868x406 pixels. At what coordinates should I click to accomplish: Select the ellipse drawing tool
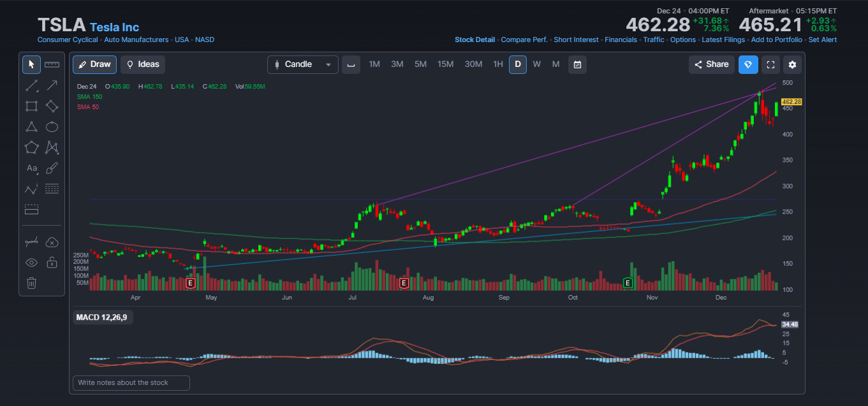click(x=52, y=127)
